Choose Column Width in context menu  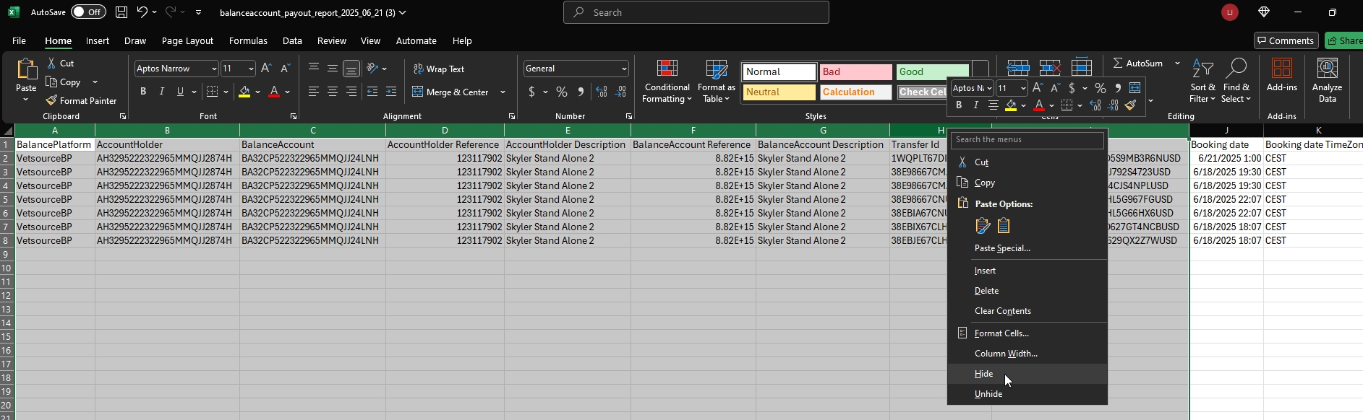click(1027, 354)
